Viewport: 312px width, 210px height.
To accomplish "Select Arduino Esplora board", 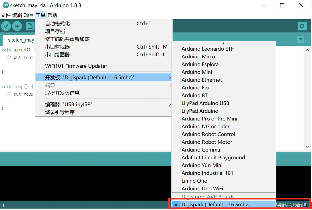I will 224,64.
